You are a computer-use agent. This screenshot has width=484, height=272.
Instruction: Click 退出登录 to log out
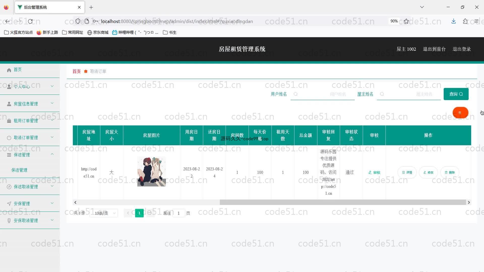462,49
